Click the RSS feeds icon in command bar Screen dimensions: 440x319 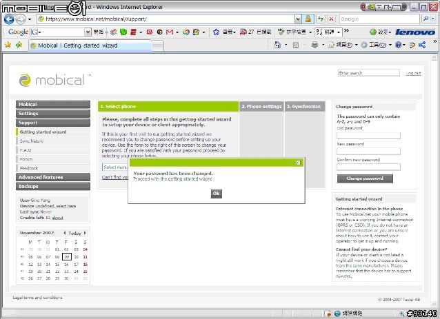pyautogui.click(x=296, y=45)
